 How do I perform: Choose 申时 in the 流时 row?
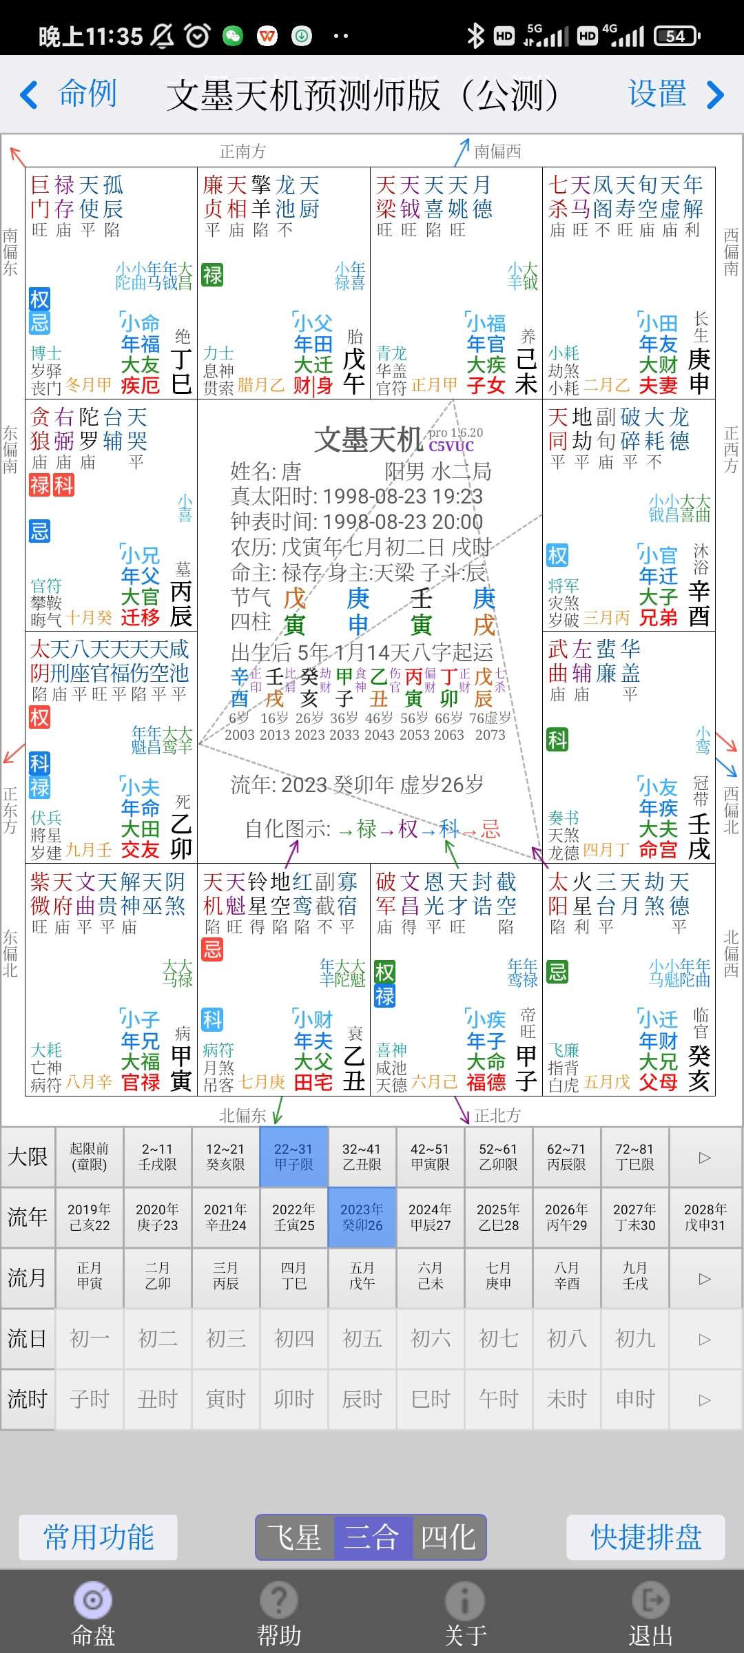[634, 1400]
